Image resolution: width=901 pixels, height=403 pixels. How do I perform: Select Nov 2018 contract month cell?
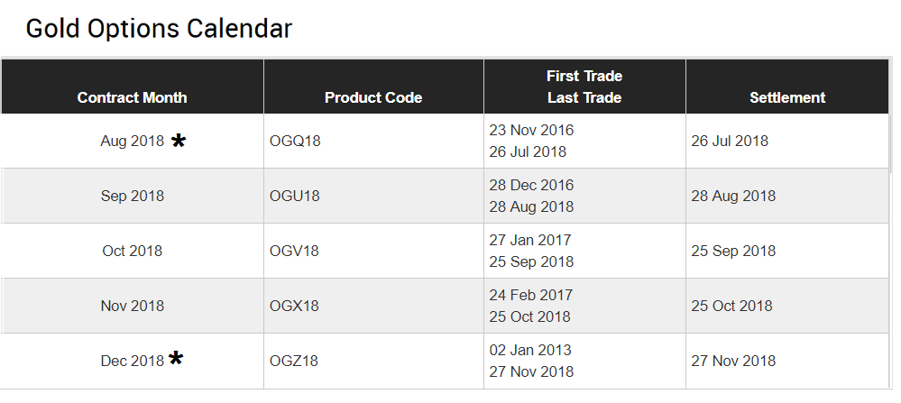pyautogui.click(x=133, y=306)
